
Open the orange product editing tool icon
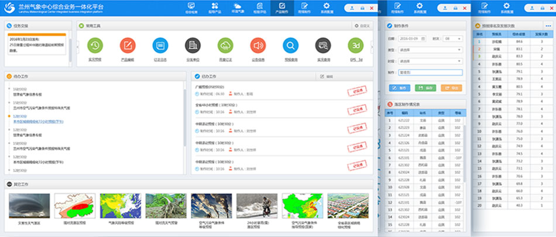[128, 46]
